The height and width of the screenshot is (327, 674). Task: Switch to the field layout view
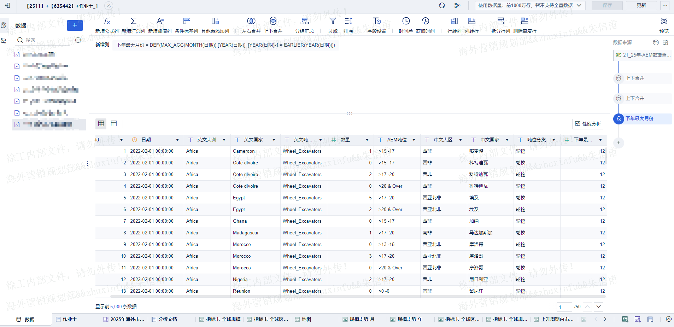tap(114, 123)
